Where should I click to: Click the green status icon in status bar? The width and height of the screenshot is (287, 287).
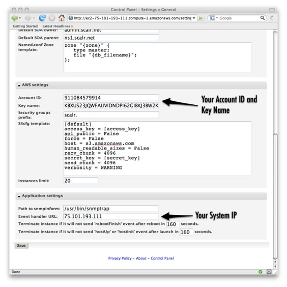(260, 272)
